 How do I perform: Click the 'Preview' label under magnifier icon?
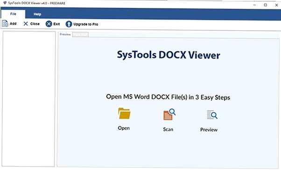[x=209, y=130]
